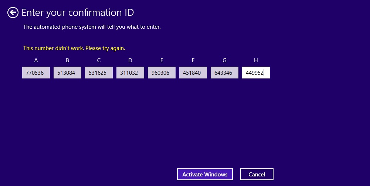The image size is (370, 186).
Task: Click the 'Enter your confirmation ID' heading
Action: [78, 13]
